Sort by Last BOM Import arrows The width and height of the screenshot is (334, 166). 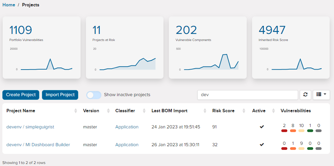pyautogui.click(x=205, y=111)
